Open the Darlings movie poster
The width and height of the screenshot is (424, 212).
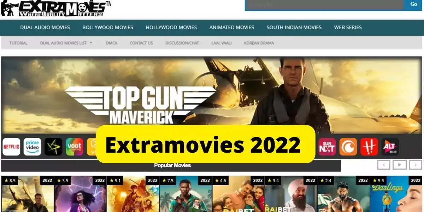pos(396,194)
